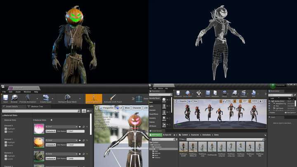Click Scarecrow in Content Browser breadcrumb
This screenshot has width=297, height=167.
pyautogui.click(x=195, y=135)
